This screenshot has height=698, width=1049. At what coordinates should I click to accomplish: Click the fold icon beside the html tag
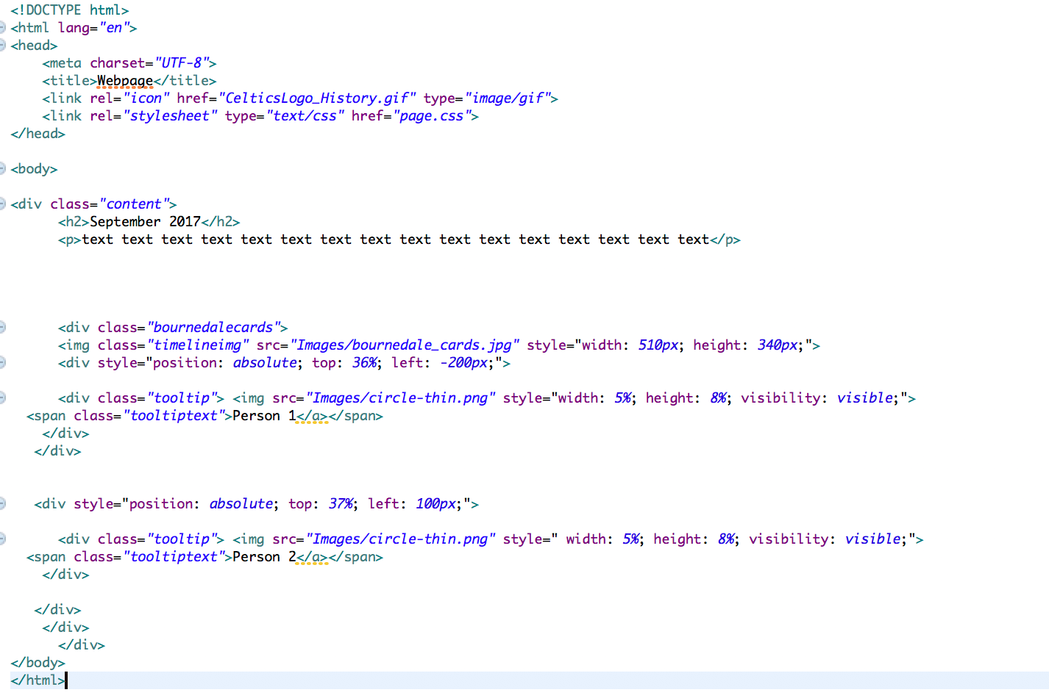point(3,27)
